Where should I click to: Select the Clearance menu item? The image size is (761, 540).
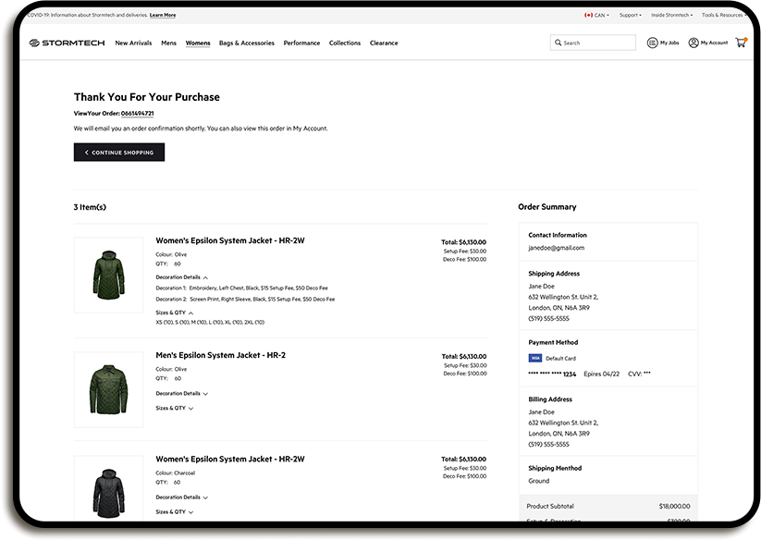coord(383,43)
